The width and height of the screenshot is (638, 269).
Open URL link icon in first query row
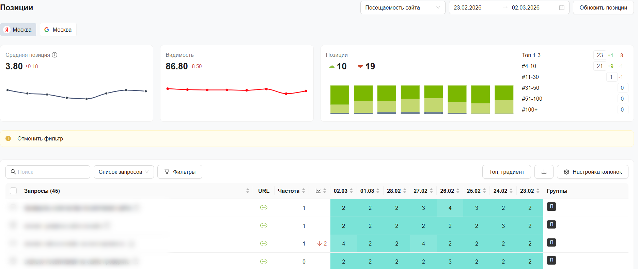point(263,207)
